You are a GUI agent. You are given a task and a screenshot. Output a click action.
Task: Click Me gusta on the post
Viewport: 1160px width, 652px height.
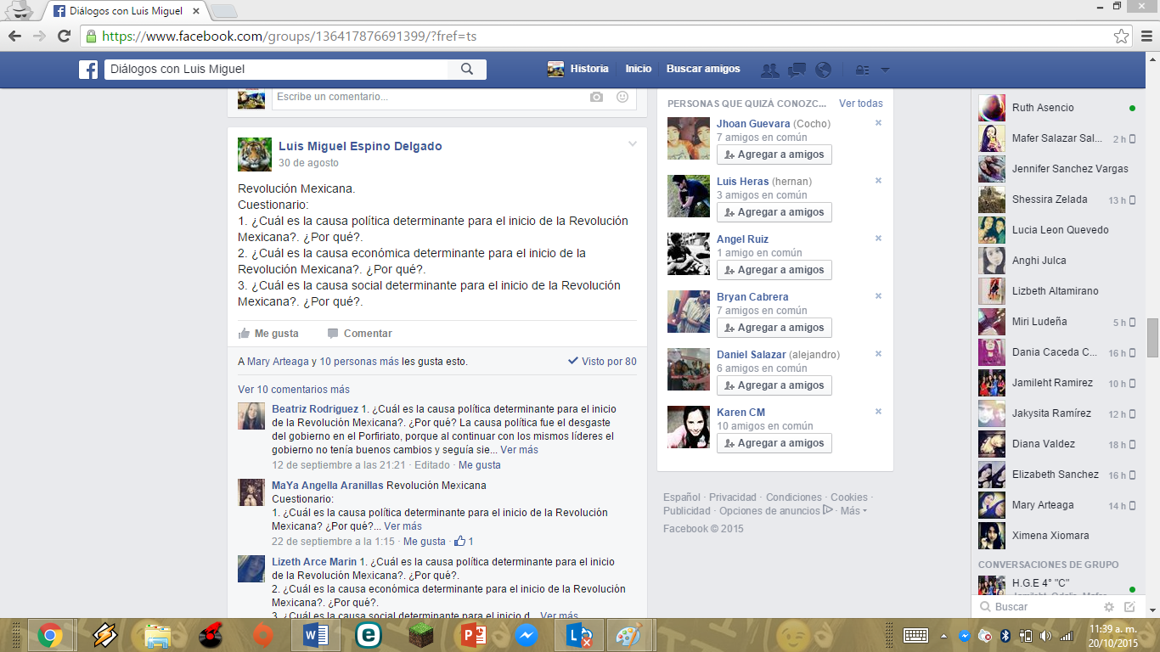coord(268,334)
